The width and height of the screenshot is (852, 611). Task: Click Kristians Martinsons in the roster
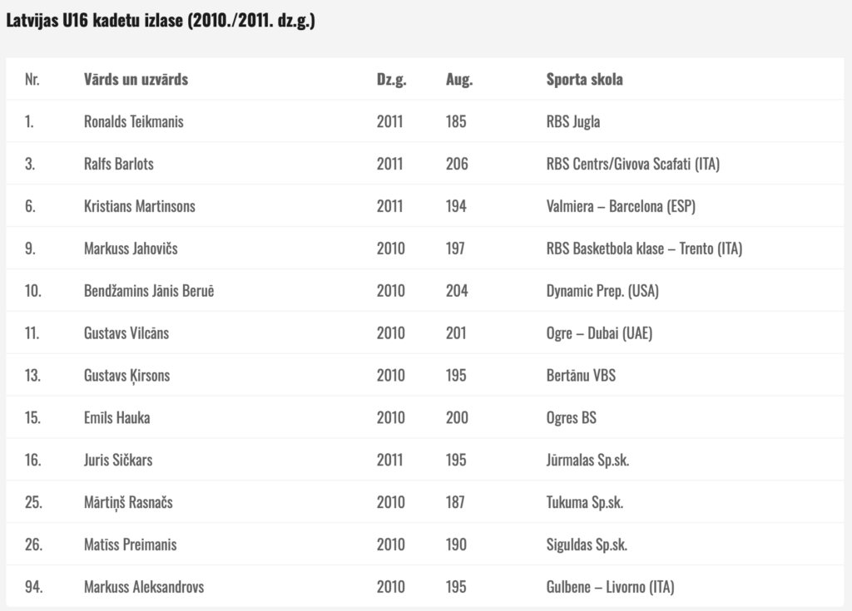pyautogui.click(x=139, y=206)
